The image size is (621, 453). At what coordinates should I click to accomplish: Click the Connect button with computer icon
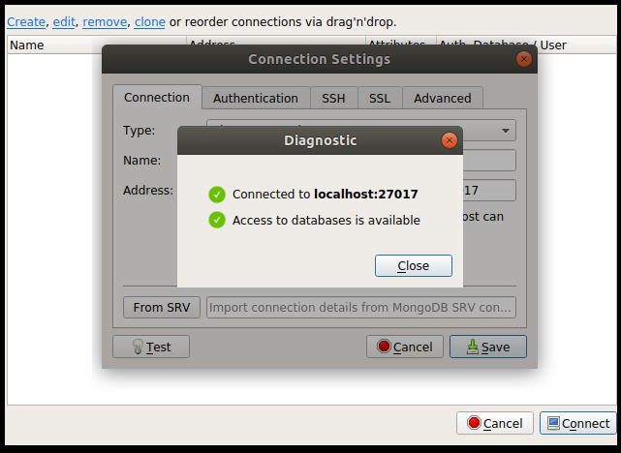577,423
